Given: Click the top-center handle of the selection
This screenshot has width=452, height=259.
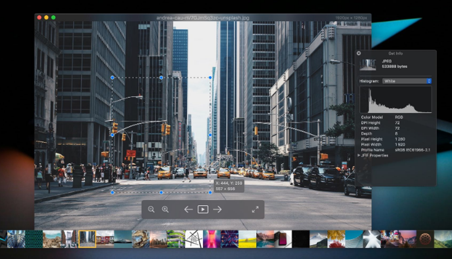Looking at the screenshot, I should tap(161, 78).
